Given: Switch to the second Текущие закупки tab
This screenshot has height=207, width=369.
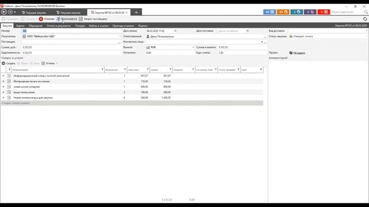Looking at the screenshot, I should coord(69,13).
